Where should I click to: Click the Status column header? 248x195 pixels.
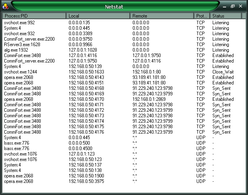click(225, 16)
